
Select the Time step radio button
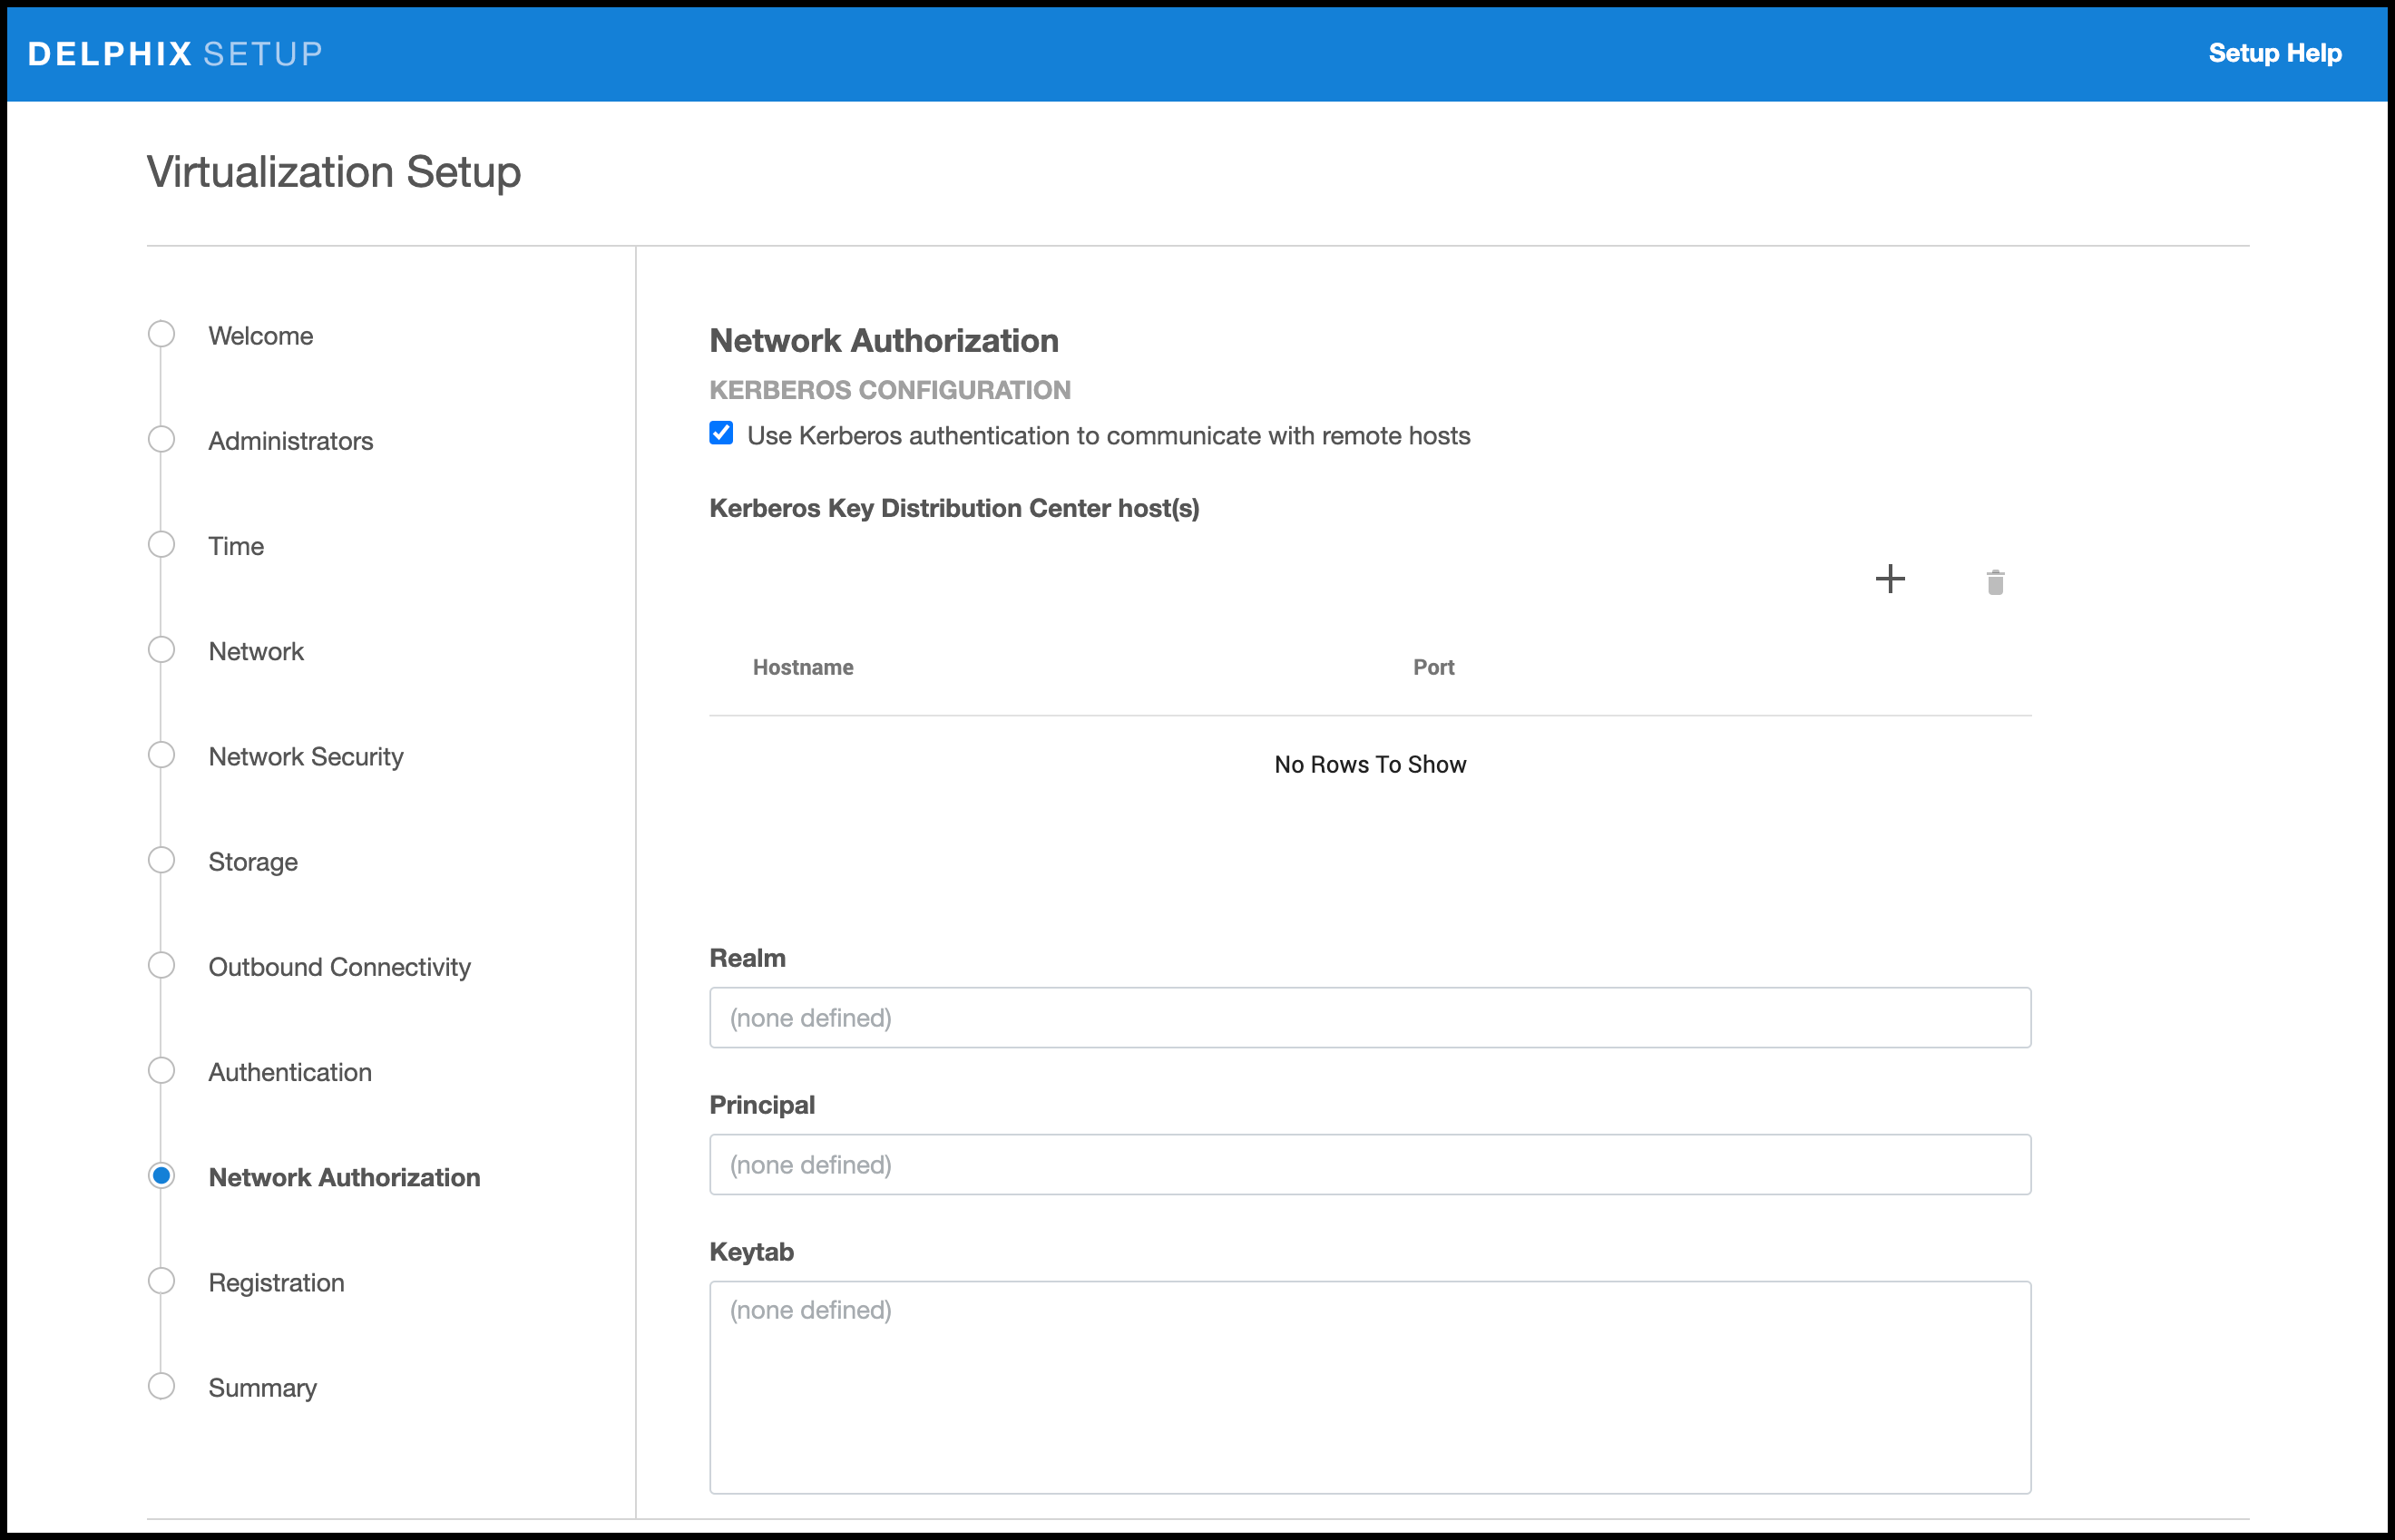(161, 545)
